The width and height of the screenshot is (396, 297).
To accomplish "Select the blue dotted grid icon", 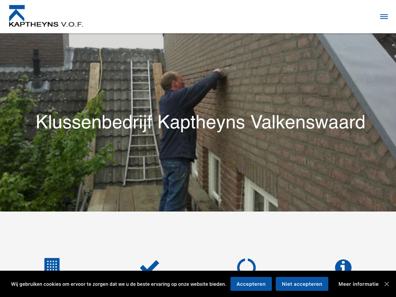I will 52,264.
